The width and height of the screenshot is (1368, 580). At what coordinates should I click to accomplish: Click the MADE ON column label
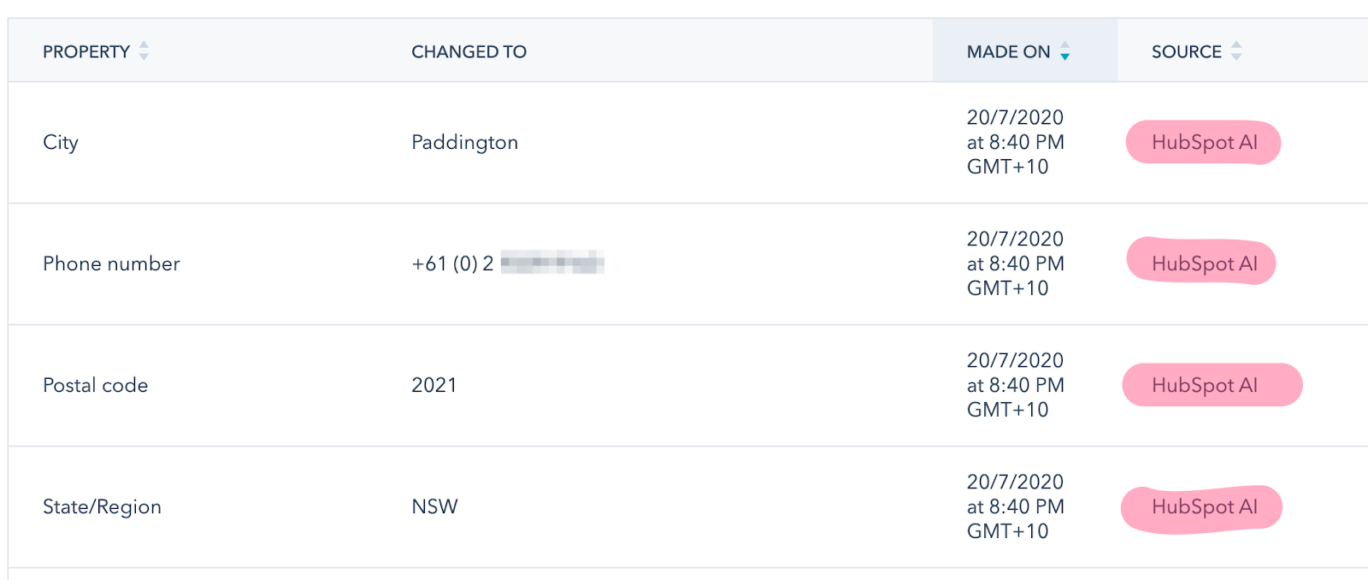1008,52
